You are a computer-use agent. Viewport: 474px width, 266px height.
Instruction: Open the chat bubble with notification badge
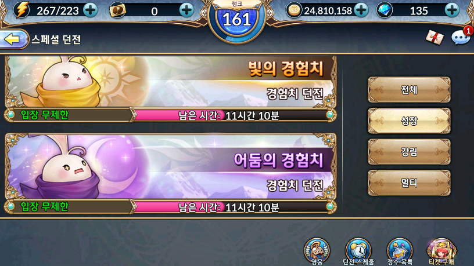click(461, 37)
